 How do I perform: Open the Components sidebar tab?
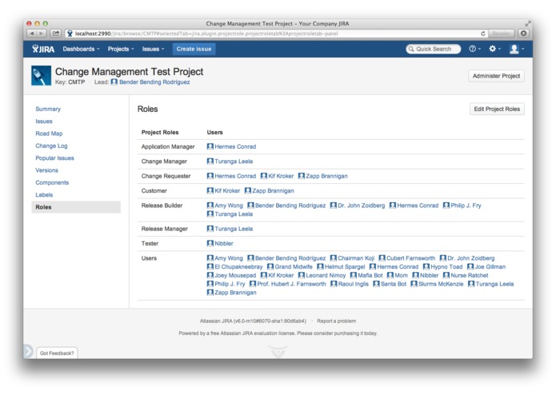[x=52, y=182]
